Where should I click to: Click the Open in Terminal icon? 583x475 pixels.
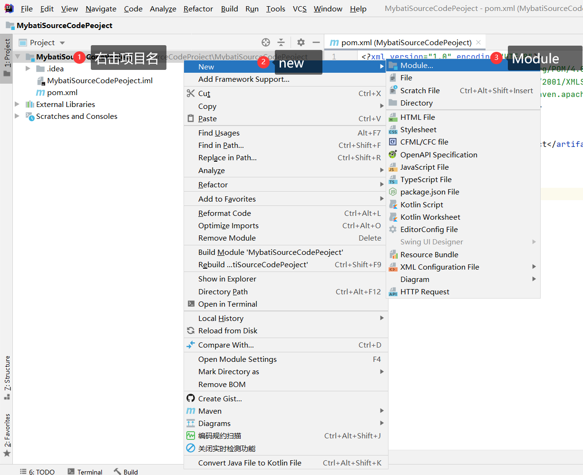191,304
